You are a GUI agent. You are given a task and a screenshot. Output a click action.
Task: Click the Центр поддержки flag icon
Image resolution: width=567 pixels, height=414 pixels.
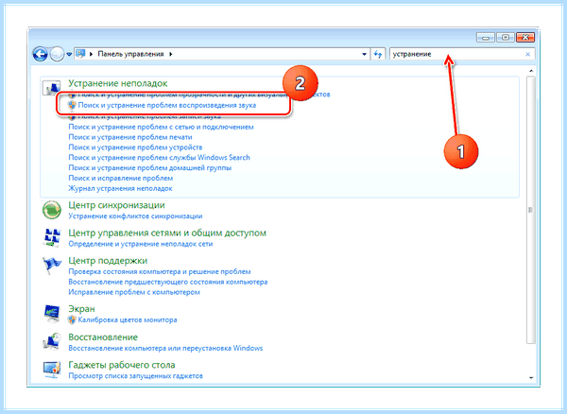coord(51,266)
